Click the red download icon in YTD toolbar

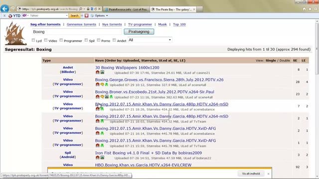tap(86, 15)
